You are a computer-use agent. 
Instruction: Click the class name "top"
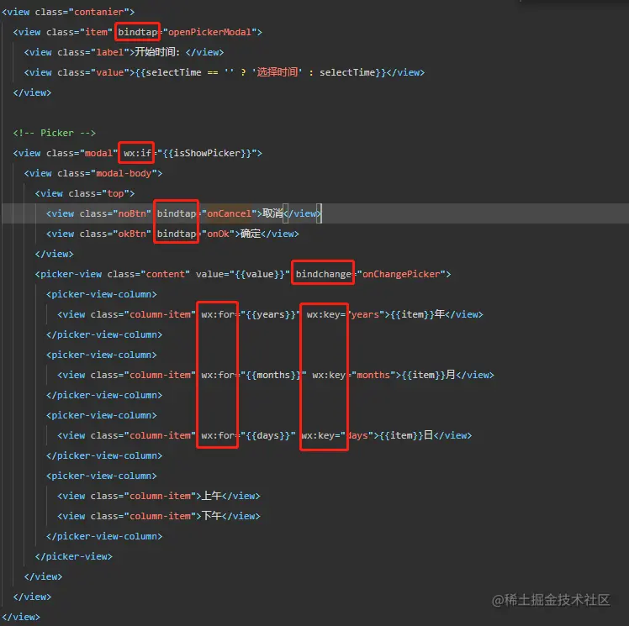coord(115,193)
